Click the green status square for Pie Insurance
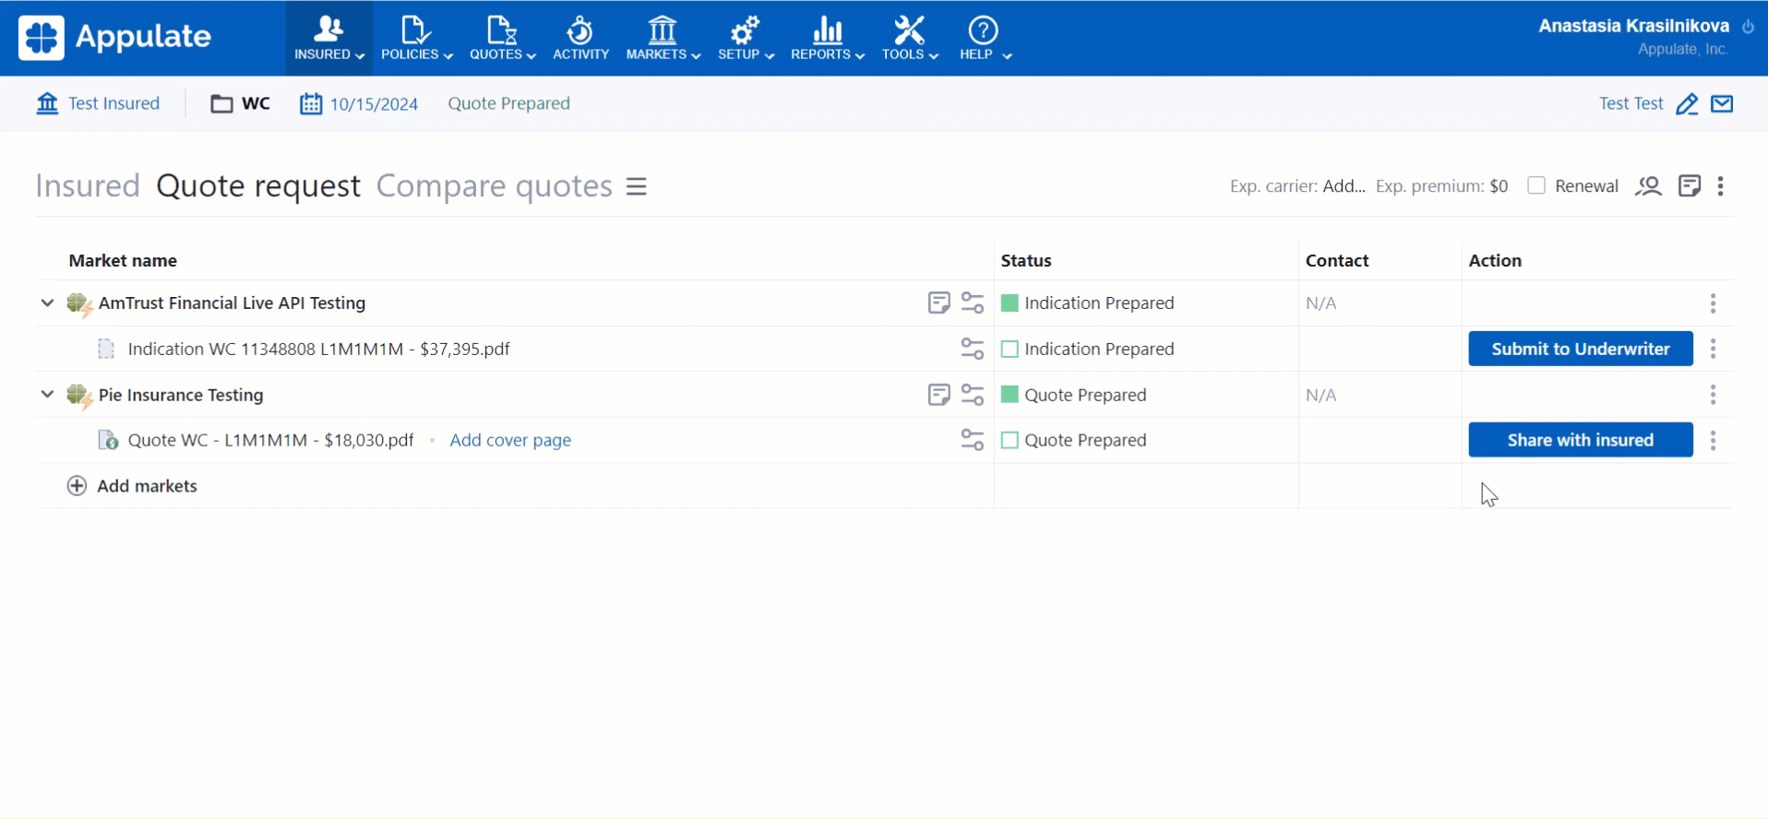 point(1009,395)
